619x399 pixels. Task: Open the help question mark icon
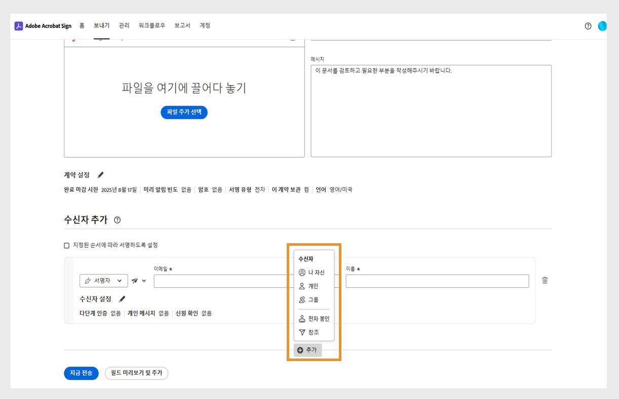point(587,26)
